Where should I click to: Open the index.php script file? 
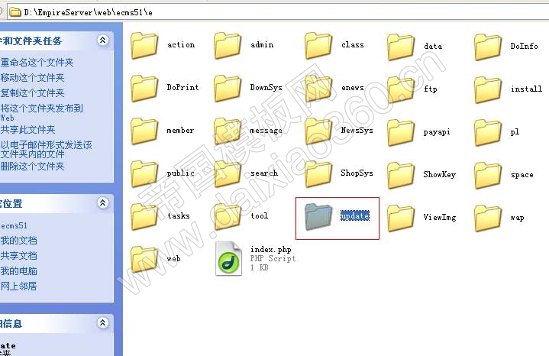coord(228,258)
